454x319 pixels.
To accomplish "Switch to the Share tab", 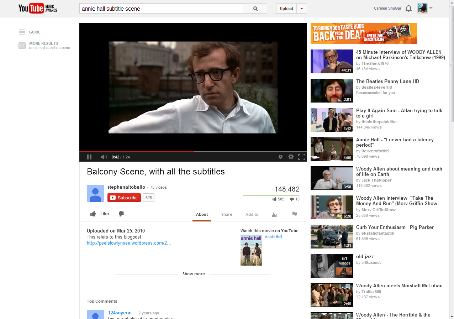I will pos(227,214).
